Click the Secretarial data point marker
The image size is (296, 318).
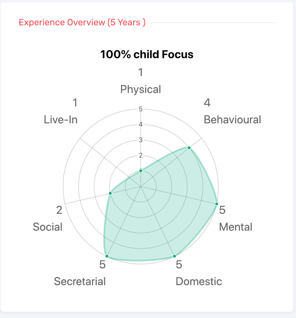[107, 256]
